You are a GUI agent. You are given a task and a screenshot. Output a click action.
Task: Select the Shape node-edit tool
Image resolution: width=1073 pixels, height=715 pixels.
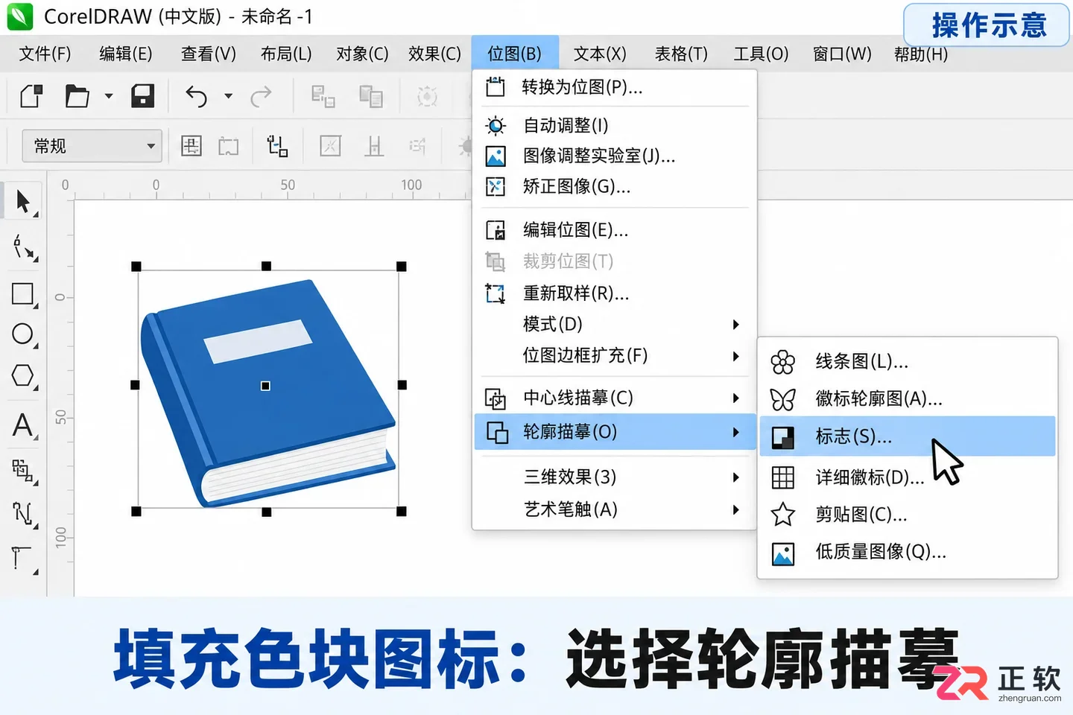(x=24, y=247)
